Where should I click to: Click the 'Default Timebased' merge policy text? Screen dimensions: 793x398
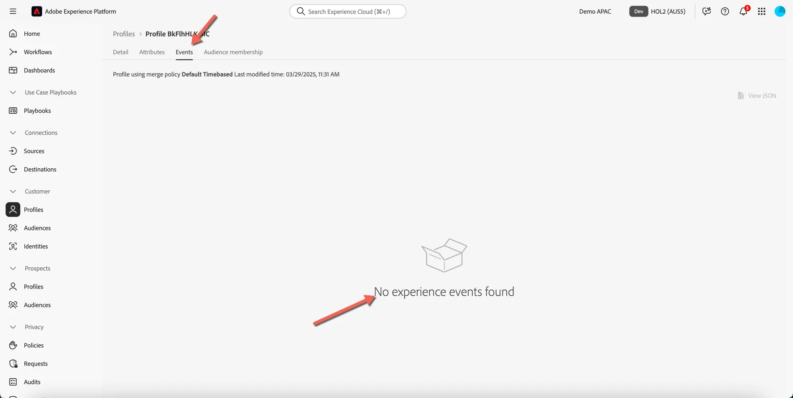click(207, 74)
